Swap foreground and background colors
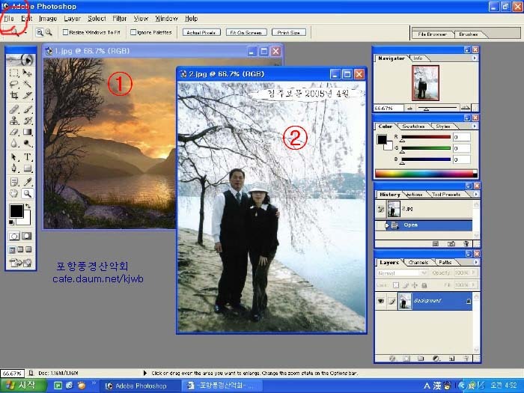 pos(28,206)
